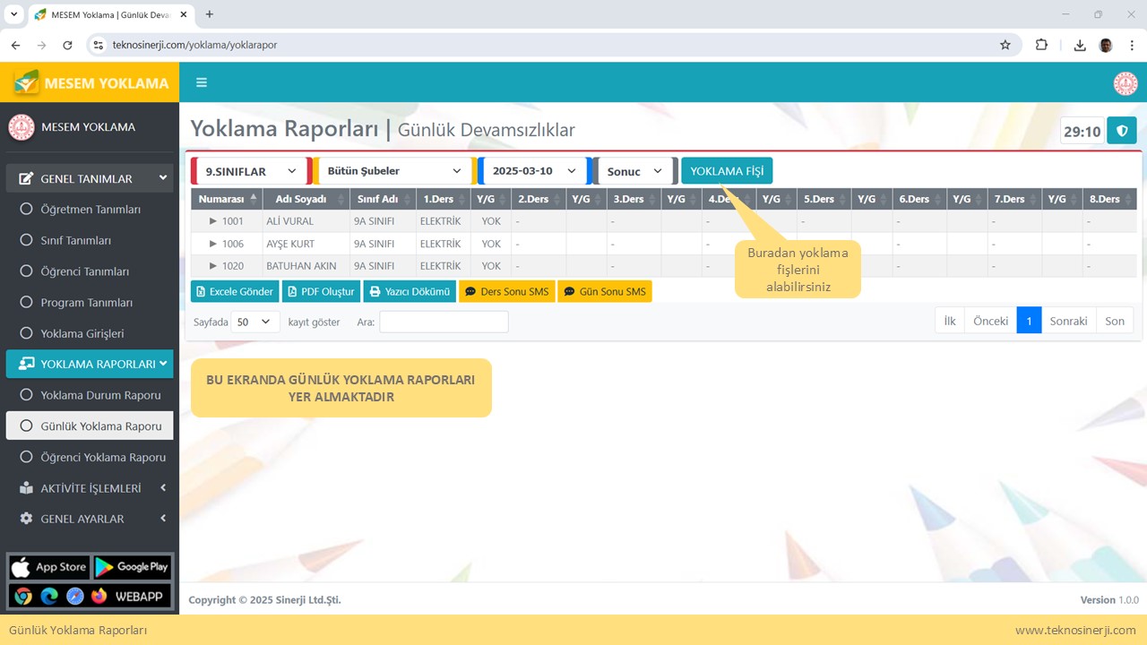
Task: Click the YOKLAMA FİŞİ button
Action: click(727, 171)
